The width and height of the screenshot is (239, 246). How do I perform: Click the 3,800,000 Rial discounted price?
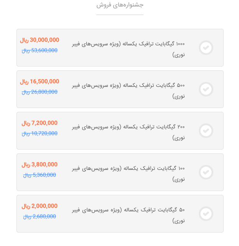40,165
